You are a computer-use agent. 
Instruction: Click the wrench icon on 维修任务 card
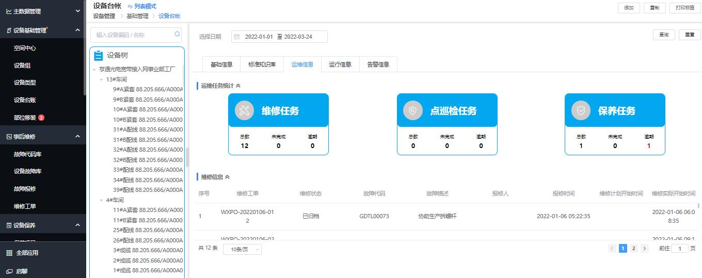244,110
